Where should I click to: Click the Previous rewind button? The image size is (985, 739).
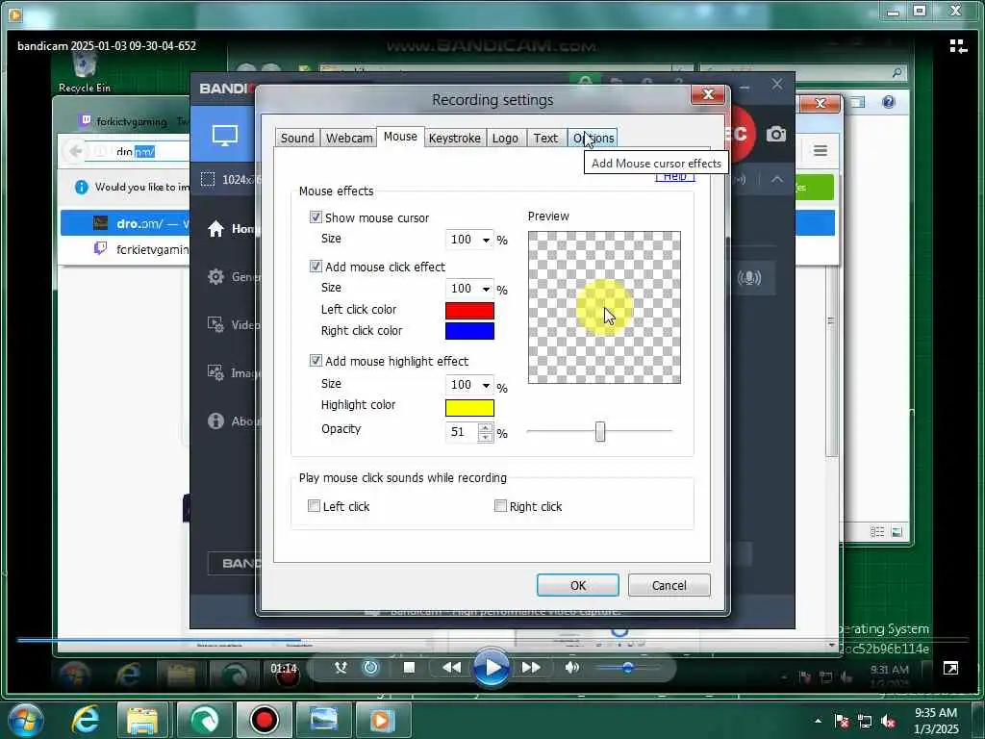click(451, 668)
